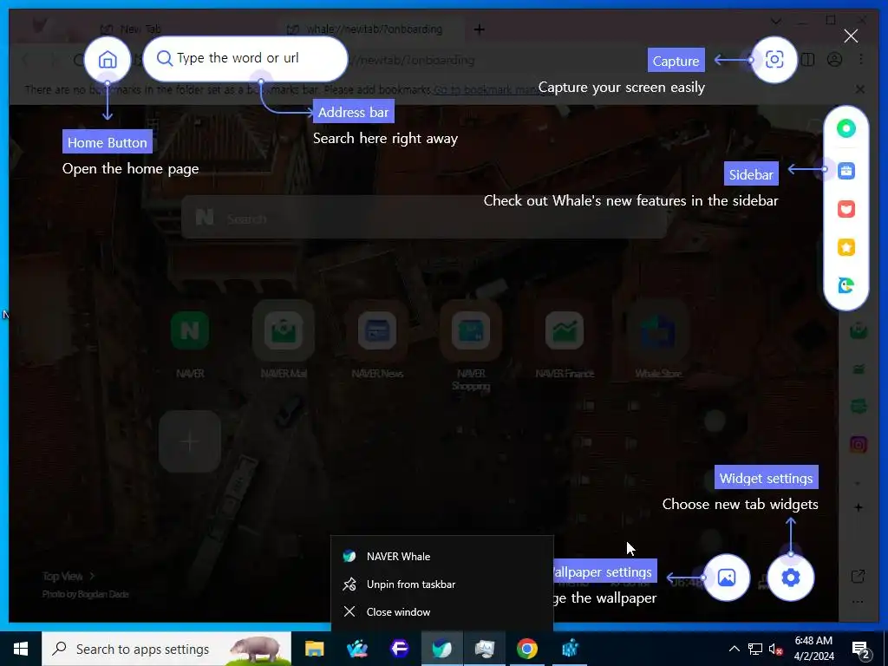Click the muted volume tray icon

pos(775,649)
